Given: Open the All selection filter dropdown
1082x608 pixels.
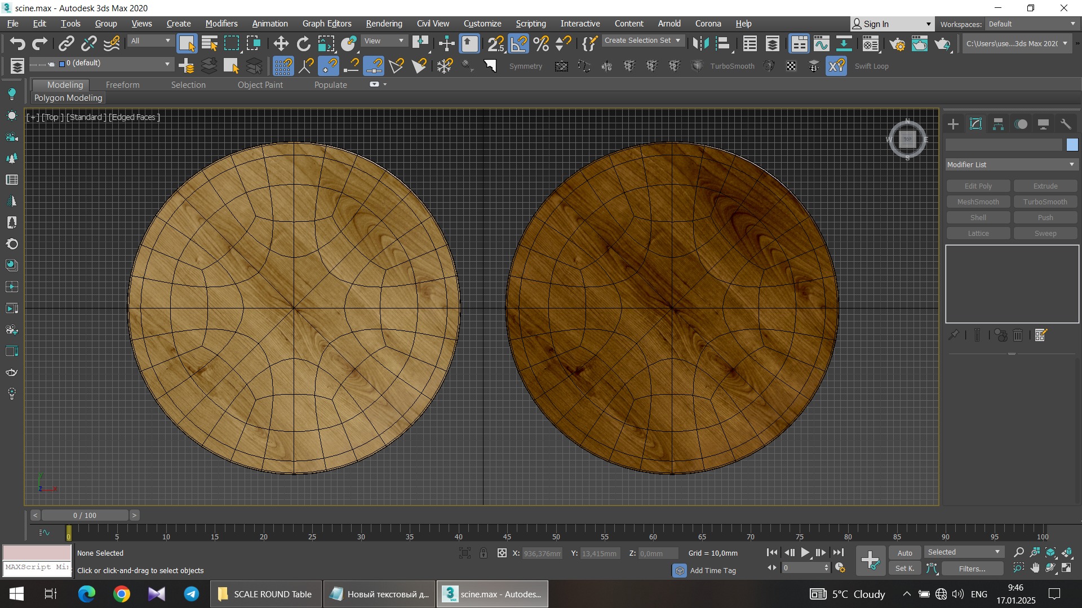Looking at the screenshot, I should pyautogui.click(x=150, y=41).
